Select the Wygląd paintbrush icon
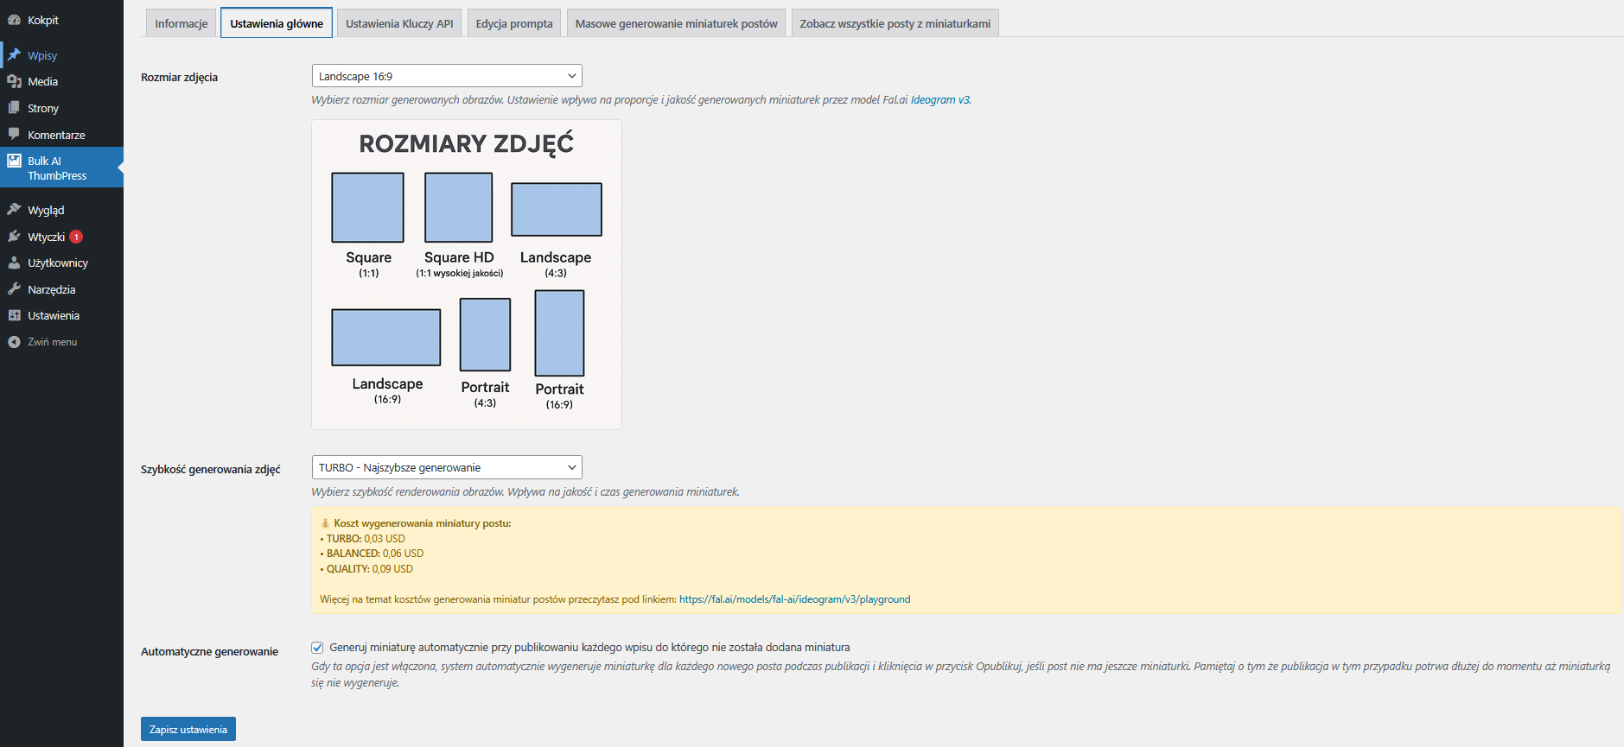The width and height of the screenshot is (1624, 747). 14,210
